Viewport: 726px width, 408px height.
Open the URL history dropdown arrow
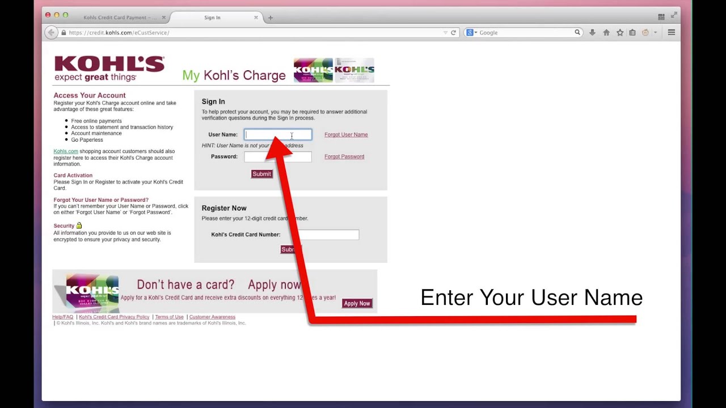(x=445, y=33)
